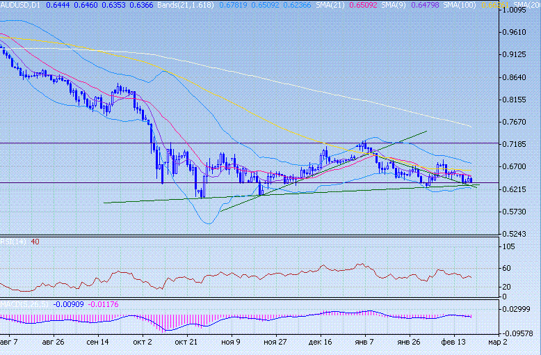
Task: Select the 'авг 7' date marker
Action: 10,342
